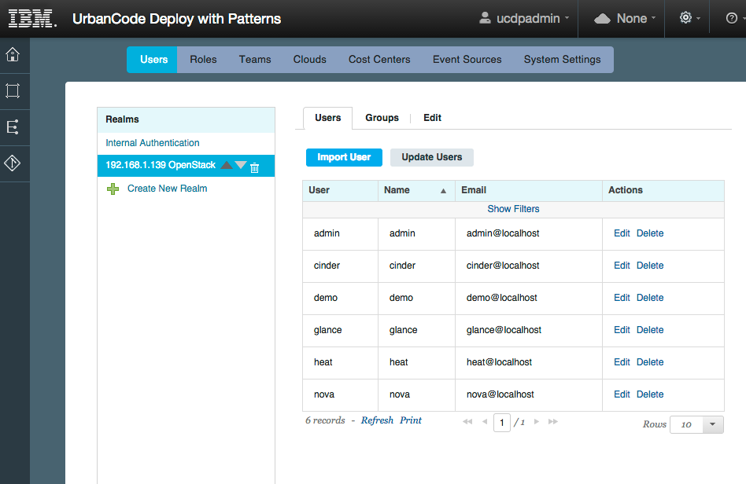Refresh the users table
The width and height of the screenshot is (746, 484).
click(377, 420)
